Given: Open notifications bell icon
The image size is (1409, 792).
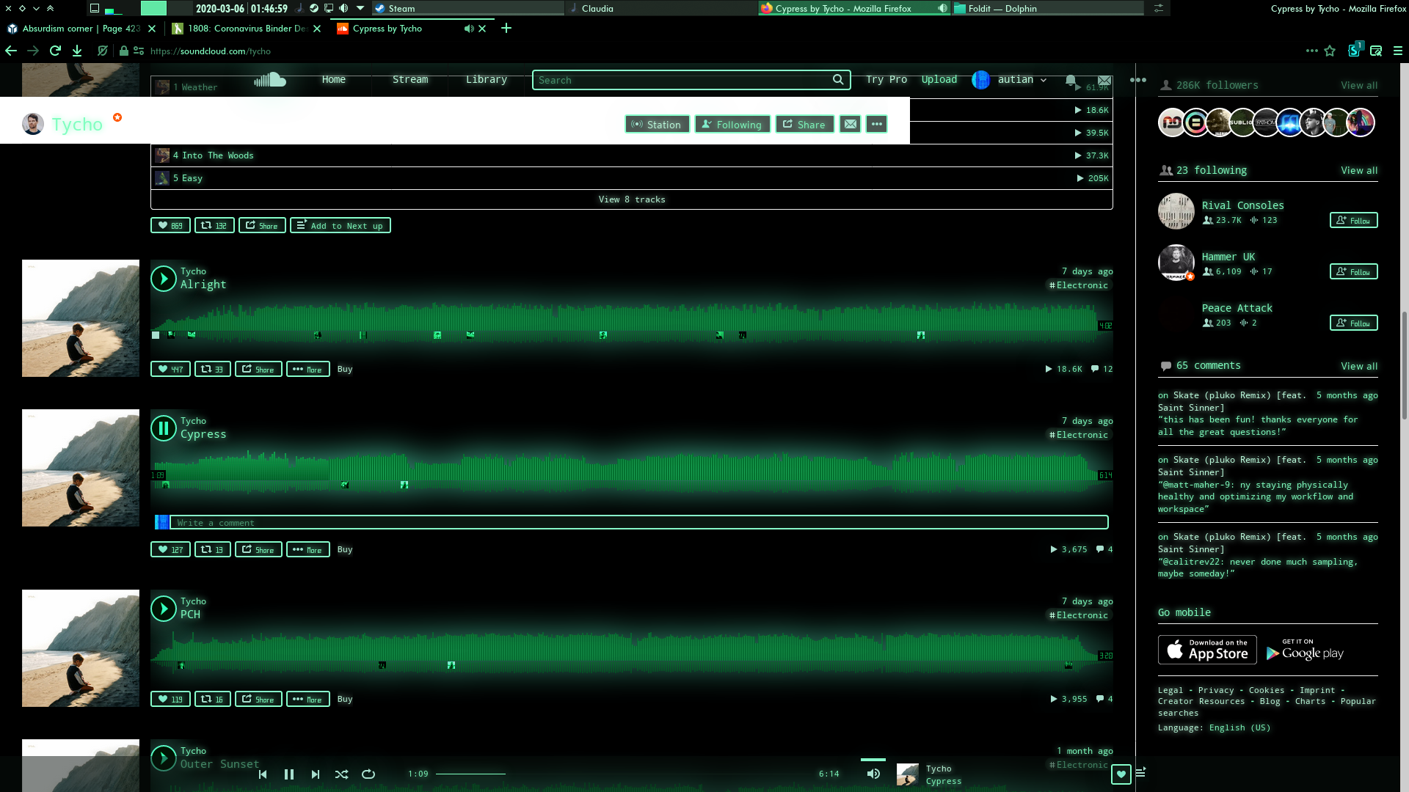Looking at the screenshot, I should click(1071, 80).
